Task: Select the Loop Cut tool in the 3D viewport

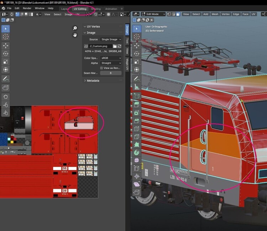Action: coord(137,129)
